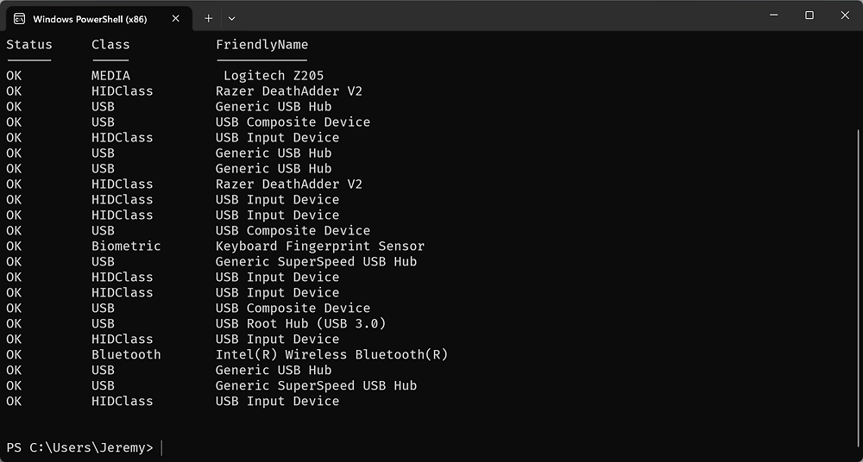Click the PowerShell tab icon
The image size is (863, 462).
19,19
